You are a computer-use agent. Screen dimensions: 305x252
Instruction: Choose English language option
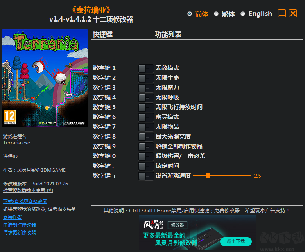tap(243, 14)
